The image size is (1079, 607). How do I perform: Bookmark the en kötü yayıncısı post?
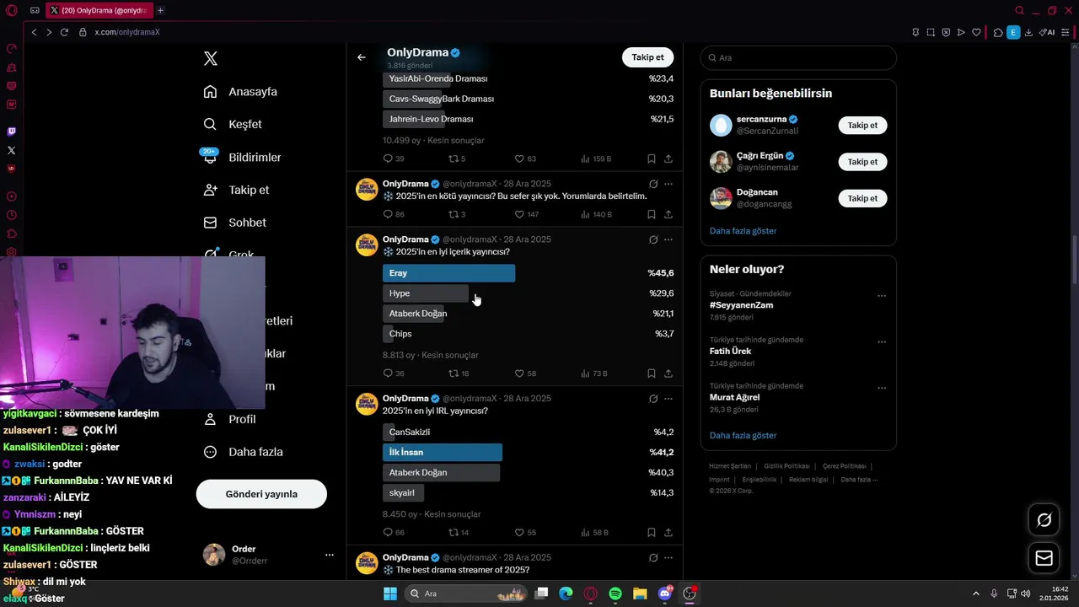652,215
